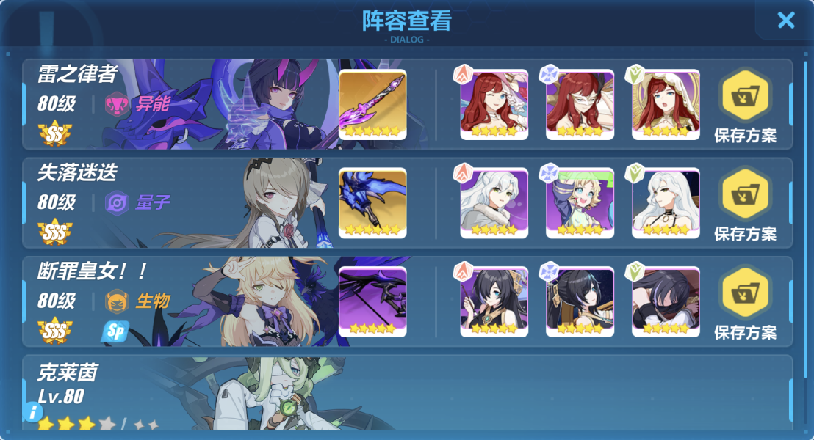The height and width of the screenshot is (440, 814).
Task: Click the 生物 biologic type icon
Action: [x=118, y=301]
